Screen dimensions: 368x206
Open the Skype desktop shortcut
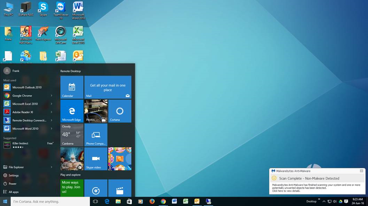coord(43,9)
